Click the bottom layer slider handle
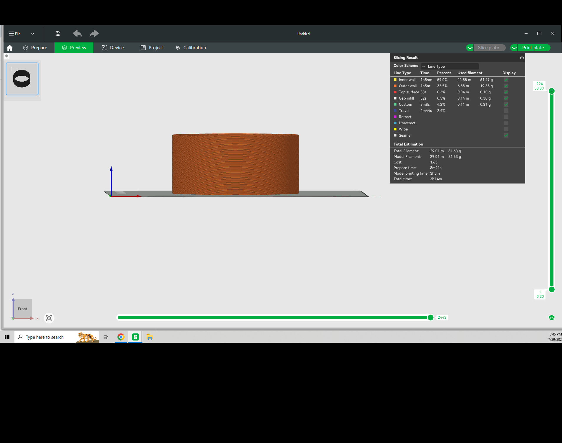This screenshot has height=443, width=562. [x=552, y=290]
